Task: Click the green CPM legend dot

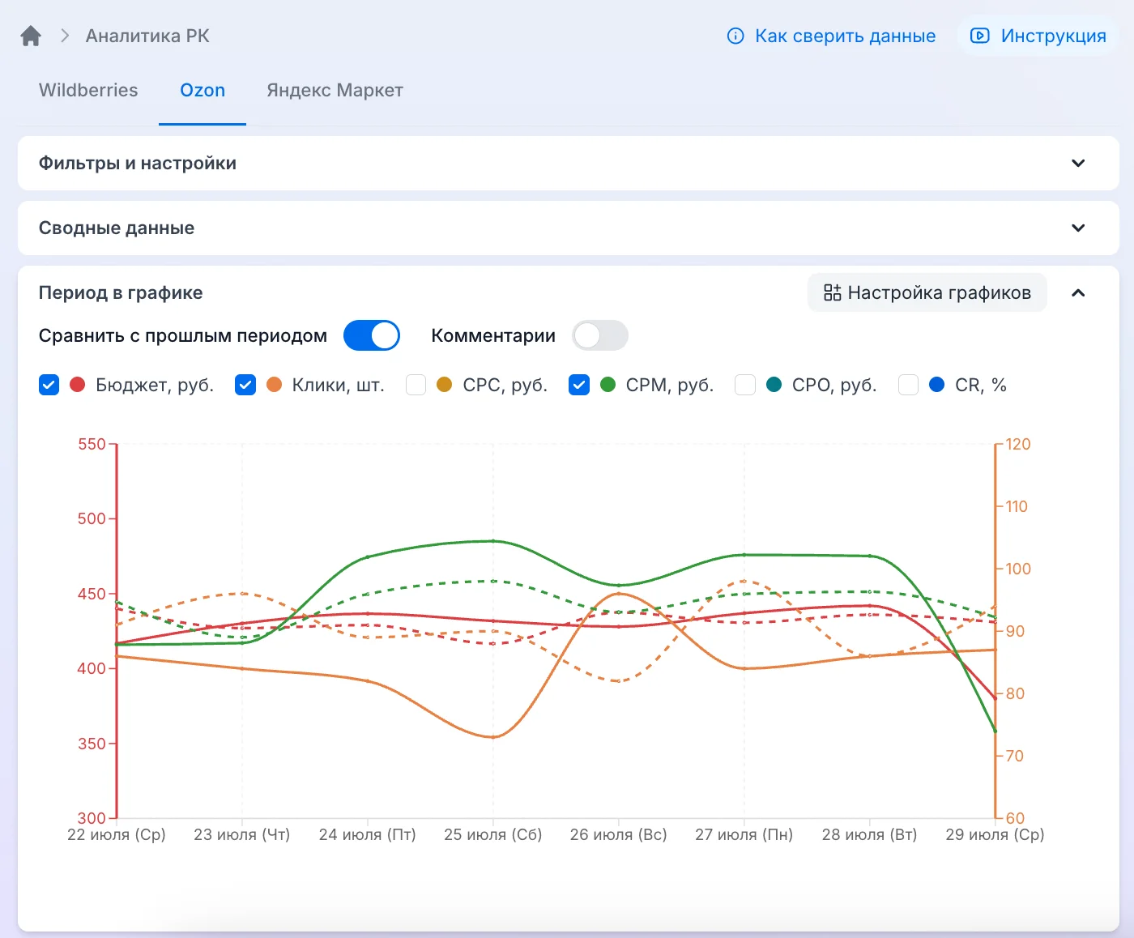Action: [x=607, y=385]
